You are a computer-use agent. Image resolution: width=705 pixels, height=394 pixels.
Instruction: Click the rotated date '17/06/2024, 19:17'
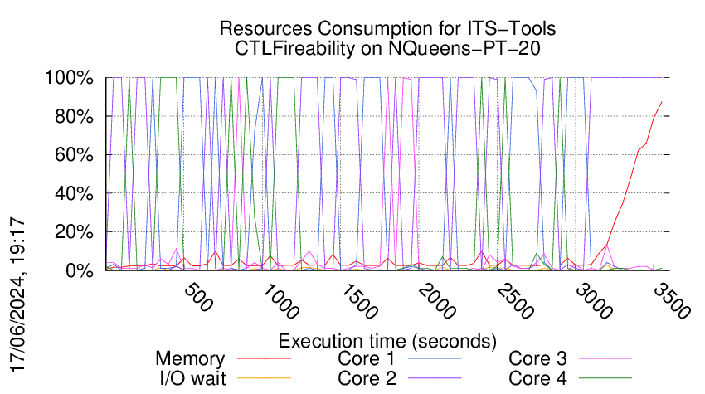[x=17, y=294]
